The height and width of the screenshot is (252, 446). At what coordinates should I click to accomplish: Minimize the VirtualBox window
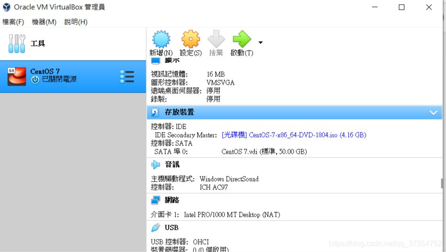coord(375,7)
